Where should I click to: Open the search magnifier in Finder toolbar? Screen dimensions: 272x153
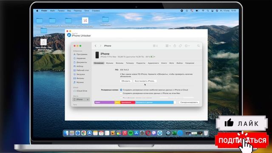pos(198,46)
